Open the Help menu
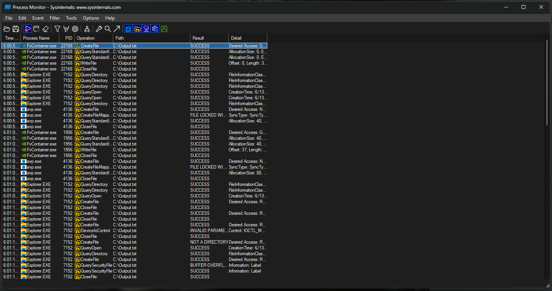 [110, 18]
